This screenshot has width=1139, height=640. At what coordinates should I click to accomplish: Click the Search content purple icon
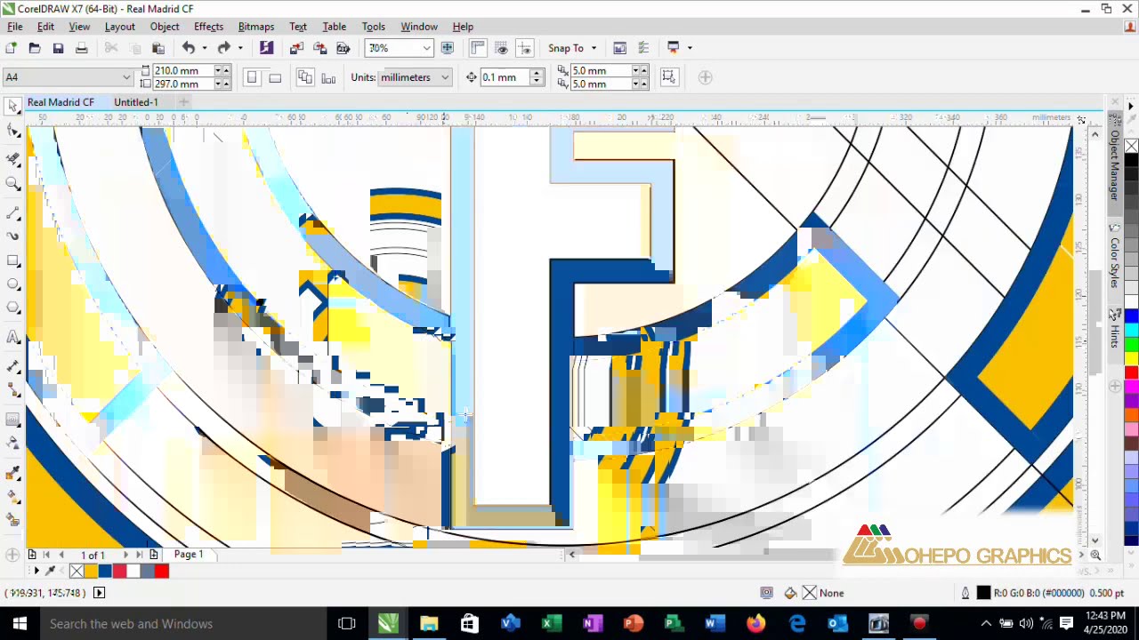266,48
